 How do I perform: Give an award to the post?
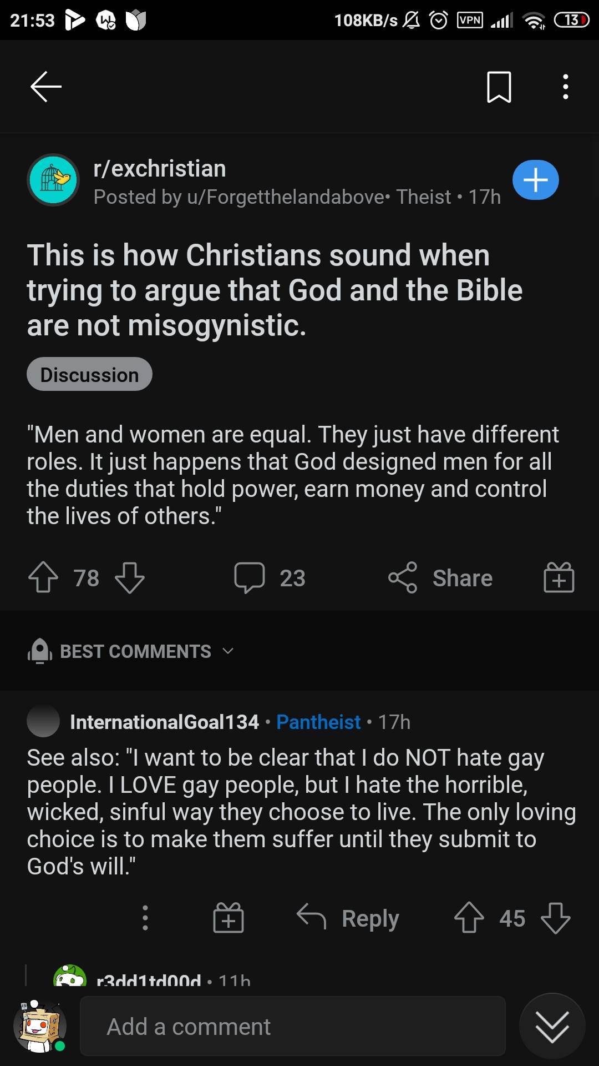[558, 577]
